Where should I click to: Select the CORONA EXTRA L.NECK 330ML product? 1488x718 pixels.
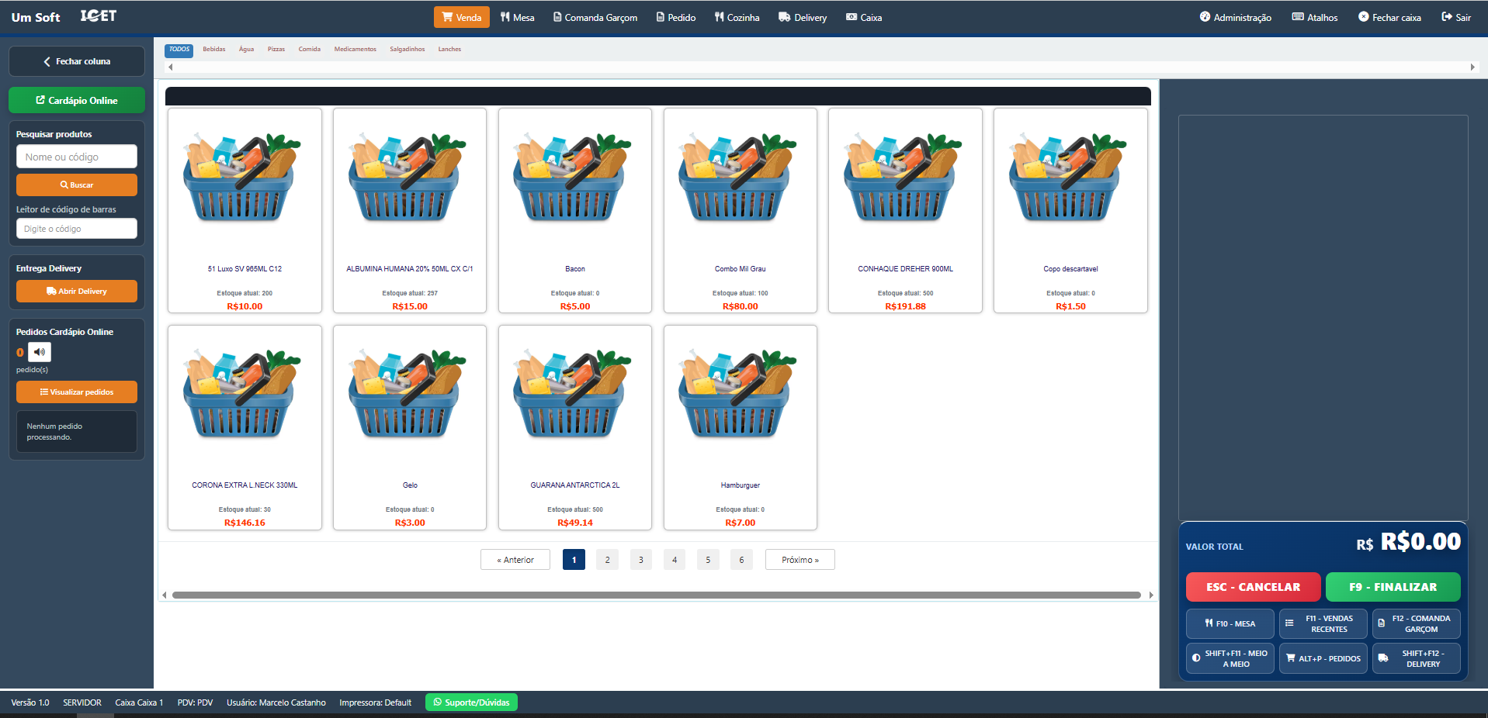coord(245,427)
